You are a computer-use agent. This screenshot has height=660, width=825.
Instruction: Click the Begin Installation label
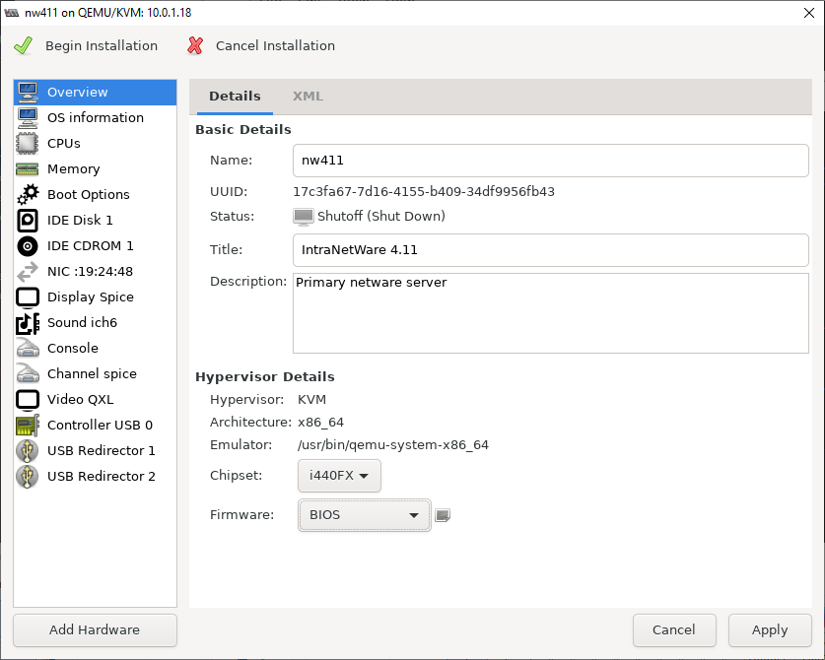coord(102,45)
